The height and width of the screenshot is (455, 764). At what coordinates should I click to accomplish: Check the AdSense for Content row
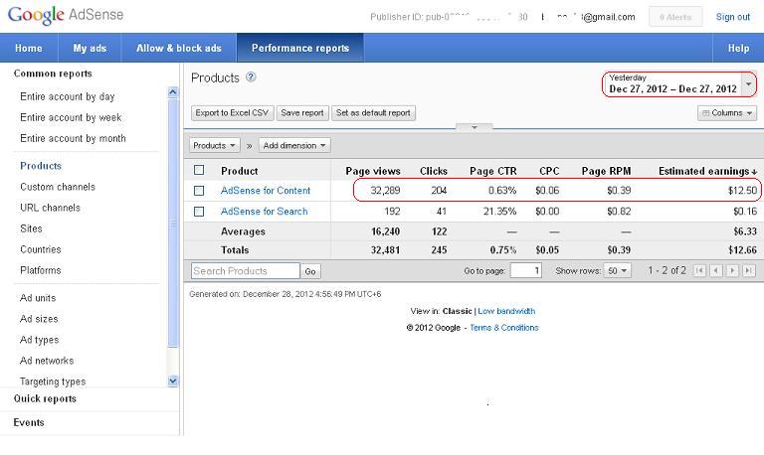tap(199, 191)
